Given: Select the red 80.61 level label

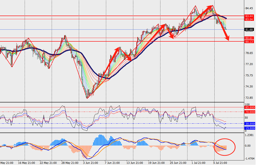Looking at the screenshot, I should click(249, 38).
